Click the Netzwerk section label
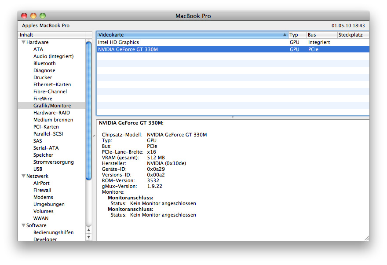The width and height of the screenshot is (387, 265). [37, 176]
